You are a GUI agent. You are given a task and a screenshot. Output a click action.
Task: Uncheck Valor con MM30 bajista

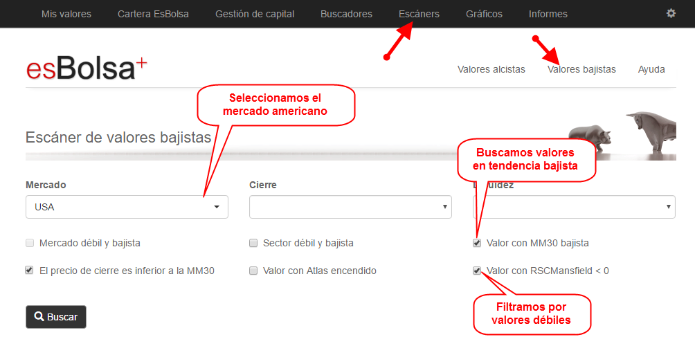[477, 243]
